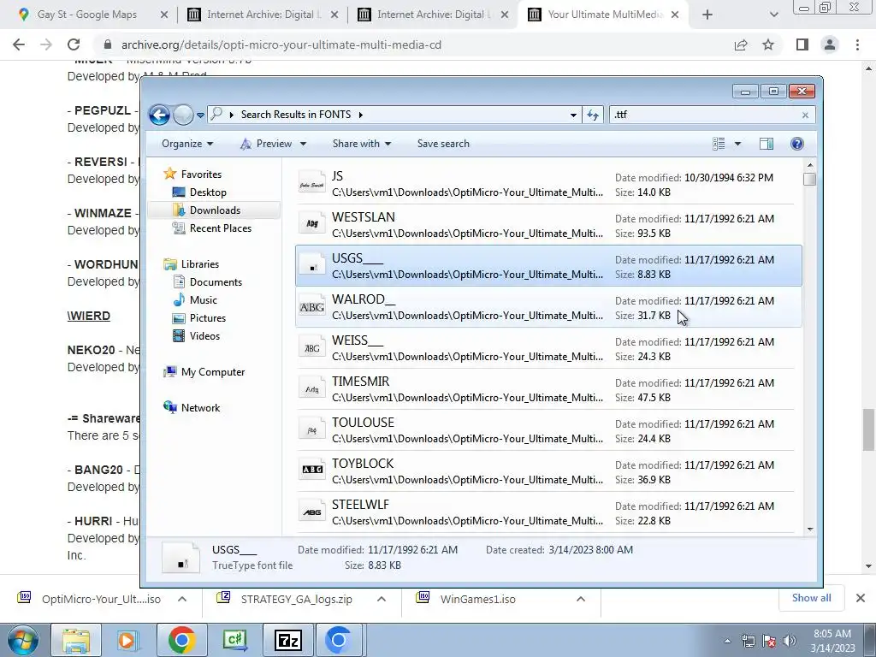Switch to the second Internet Archive tab
The height and width of the screenshot is (657, 876).
[432, 15]
